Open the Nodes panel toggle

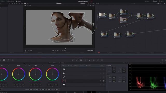[x=155, y=1]
